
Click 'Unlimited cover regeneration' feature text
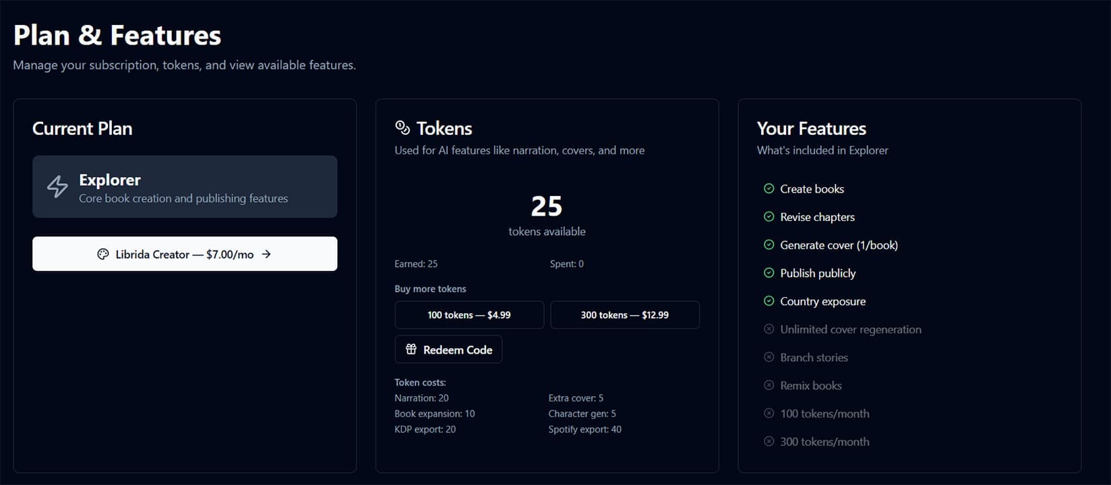click(851, 329)
